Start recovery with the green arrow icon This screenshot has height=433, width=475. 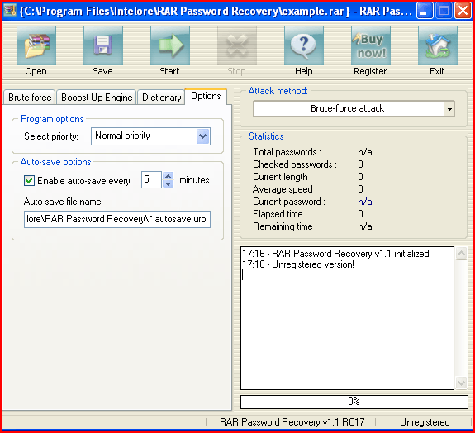170,45
